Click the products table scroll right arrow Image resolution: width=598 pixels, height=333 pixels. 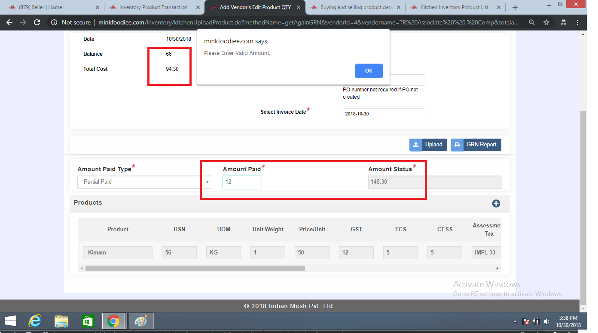coord(497,268)
